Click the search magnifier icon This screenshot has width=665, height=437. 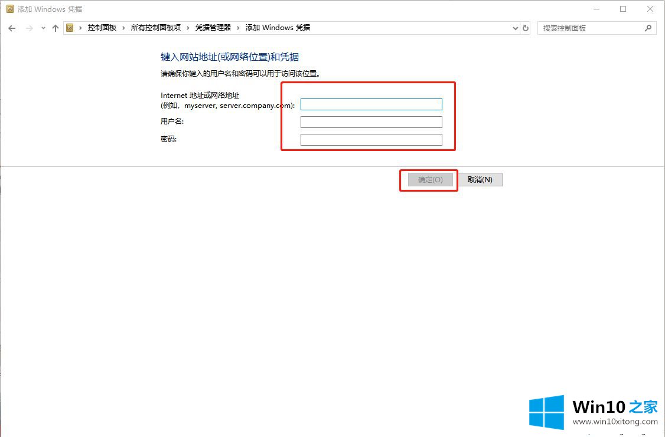pyautogui.click(x=648, y=28)
